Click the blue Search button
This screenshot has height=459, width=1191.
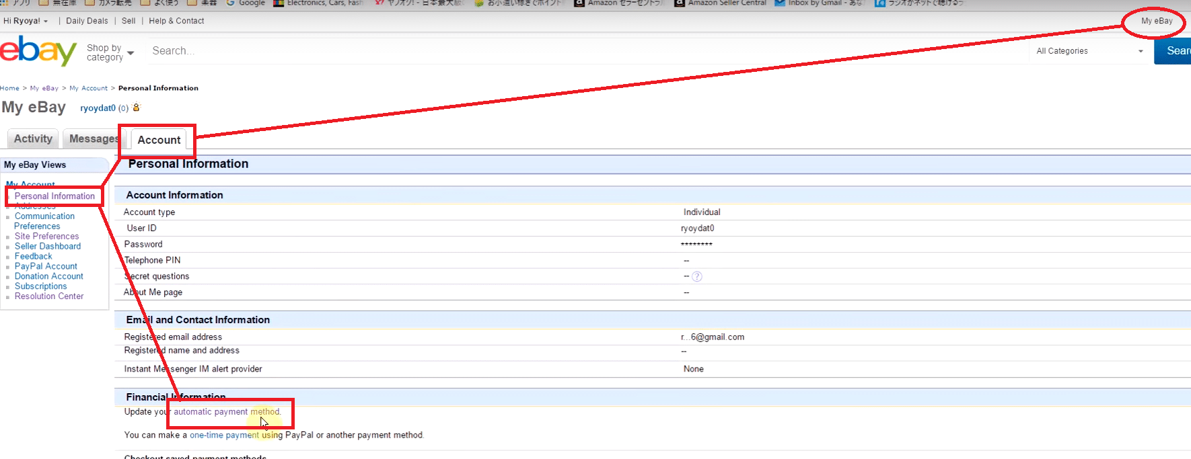click(1173, 51)
